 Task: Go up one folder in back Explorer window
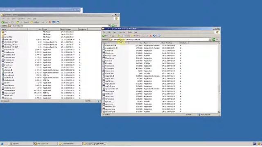(18, 22)
